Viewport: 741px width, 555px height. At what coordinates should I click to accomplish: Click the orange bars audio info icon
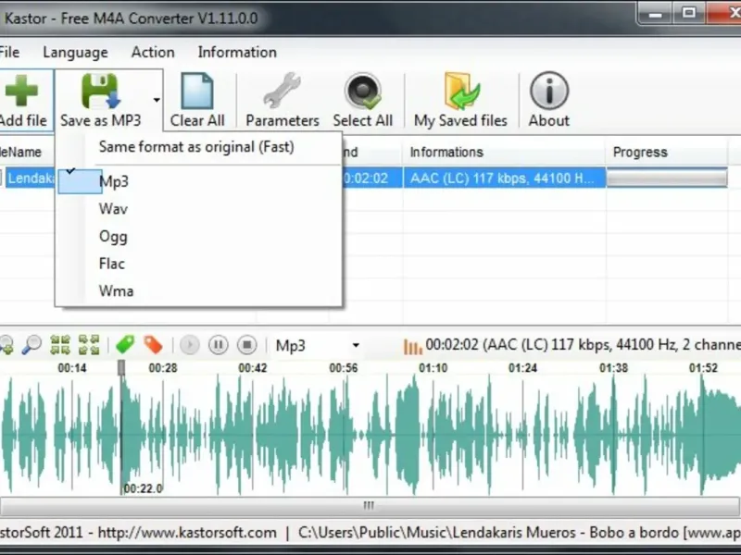point(412,346)
